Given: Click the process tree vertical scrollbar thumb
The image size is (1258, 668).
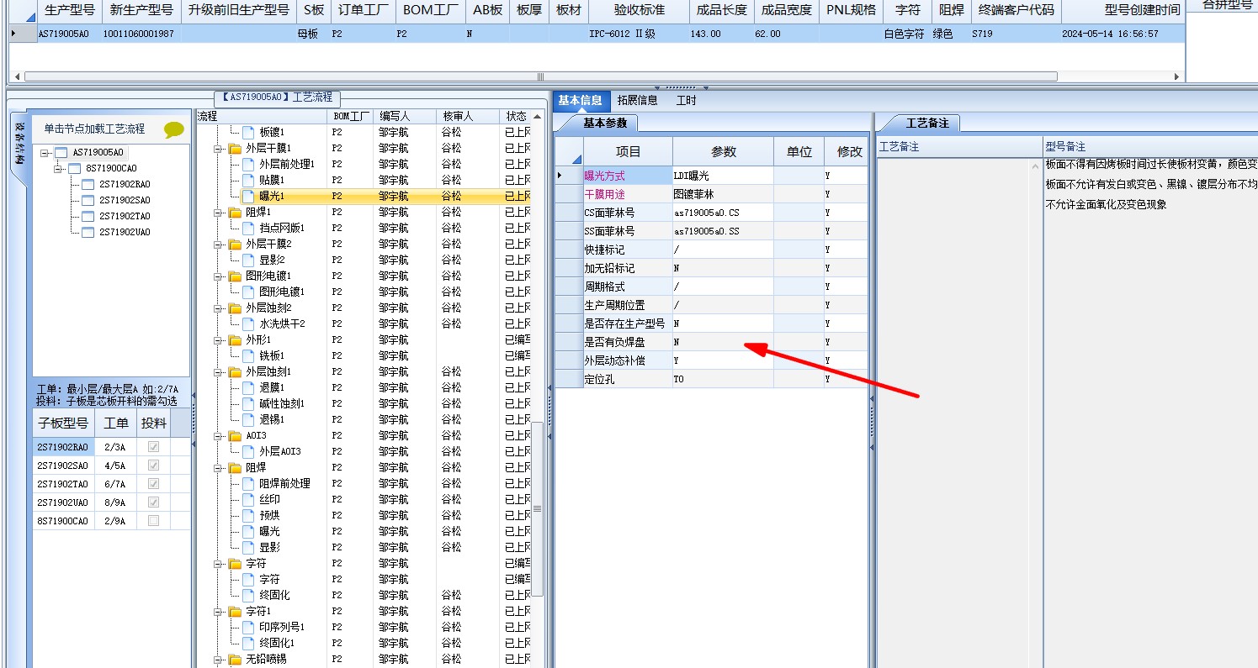Looking at the screenshot, I should coord(537,508).
